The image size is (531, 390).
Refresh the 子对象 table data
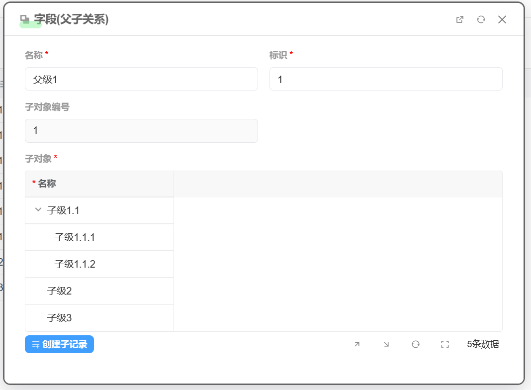click(x=416, y=344)
